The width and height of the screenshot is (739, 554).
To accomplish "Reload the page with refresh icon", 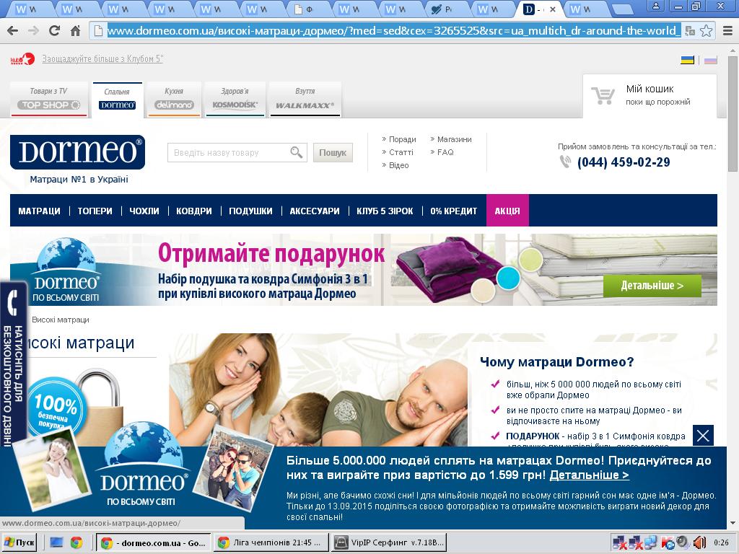I will coord(55,31).
